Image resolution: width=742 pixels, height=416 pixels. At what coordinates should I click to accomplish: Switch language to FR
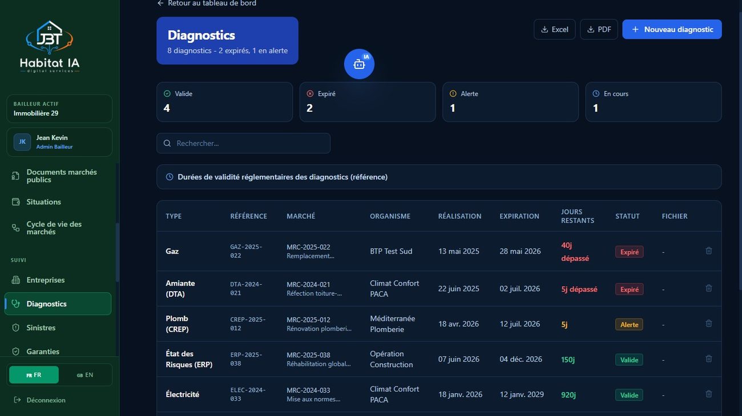[x=34, y=375]
